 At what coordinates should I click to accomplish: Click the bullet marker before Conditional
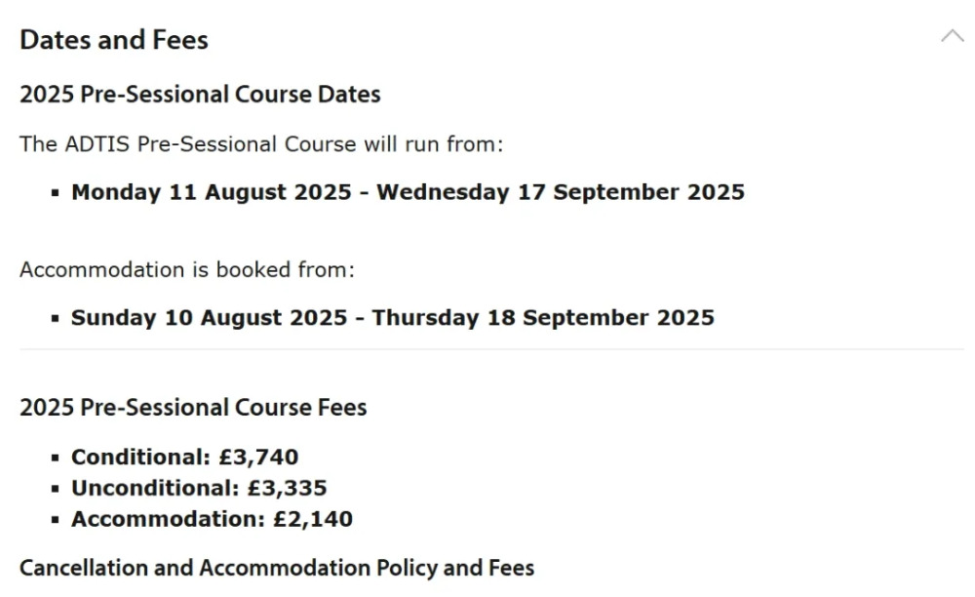(56, 458)
